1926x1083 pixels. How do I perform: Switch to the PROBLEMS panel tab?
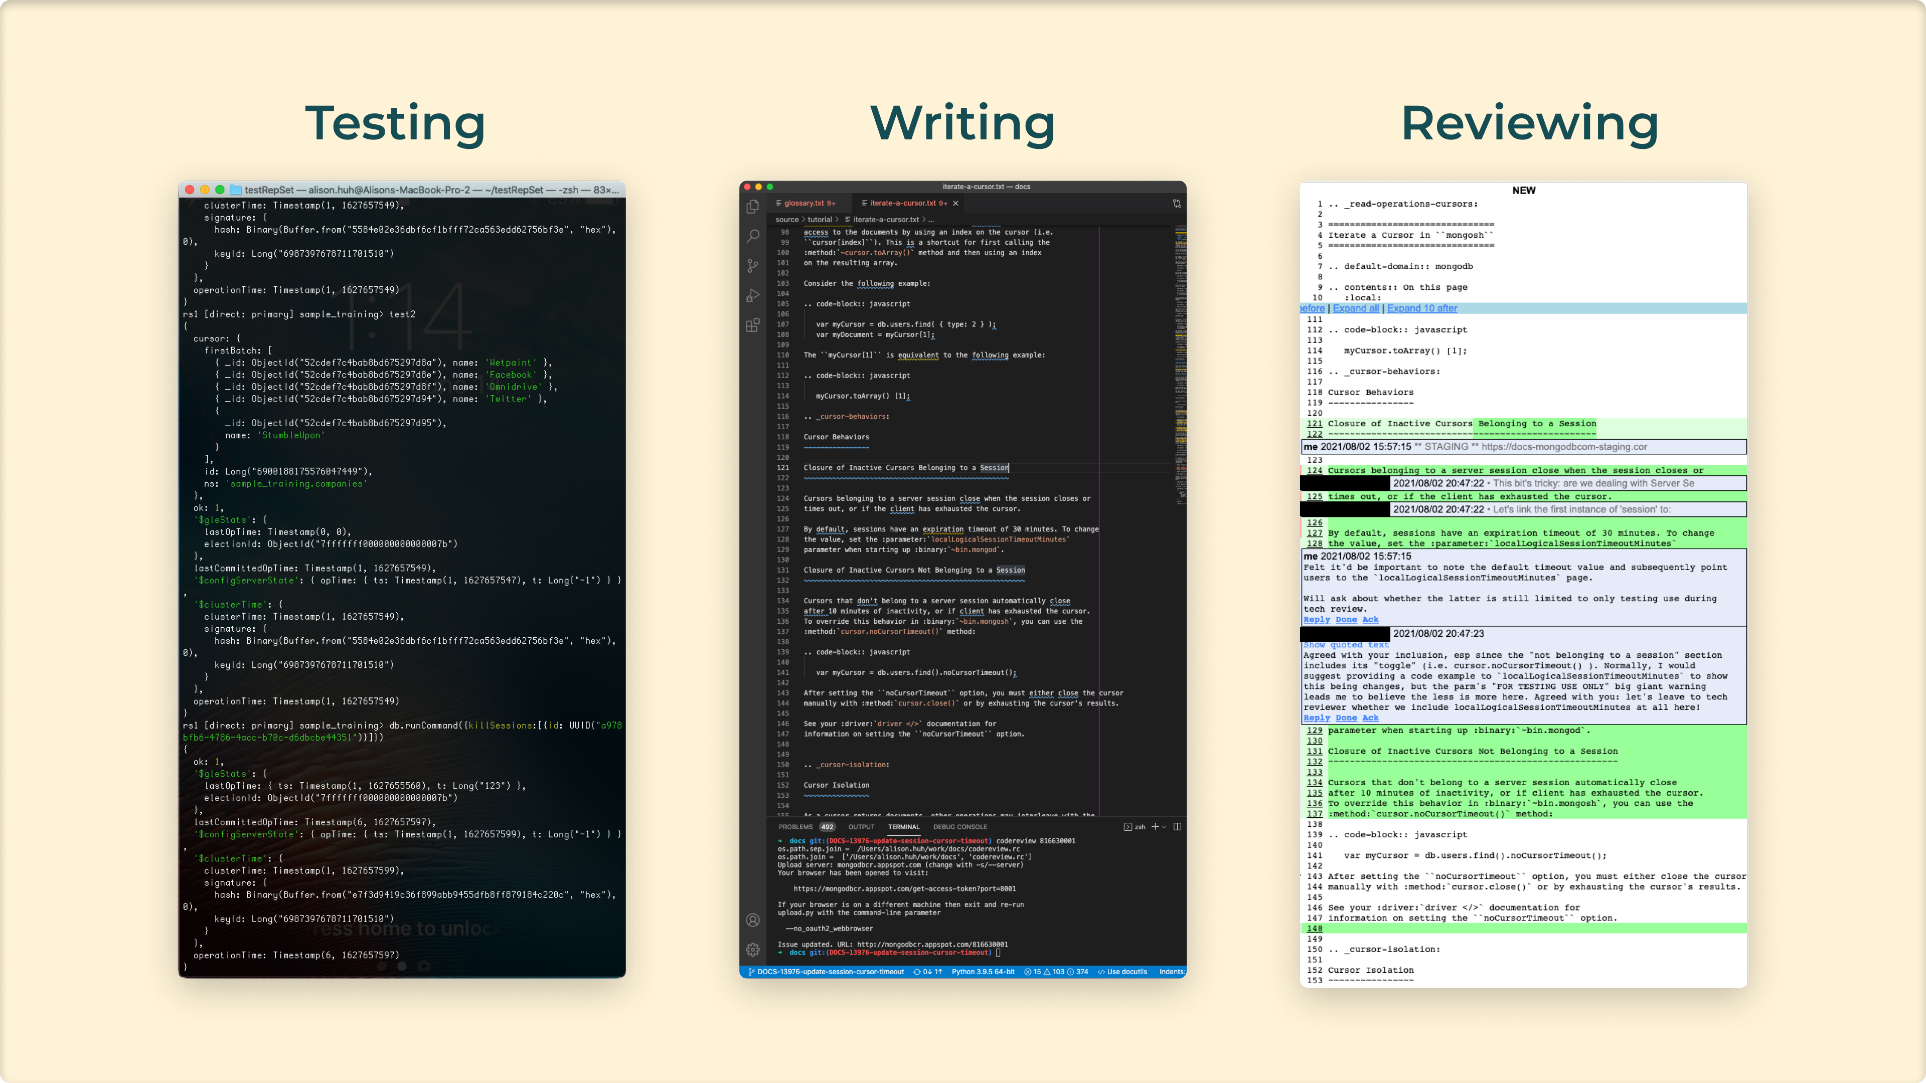pos(795,827)
